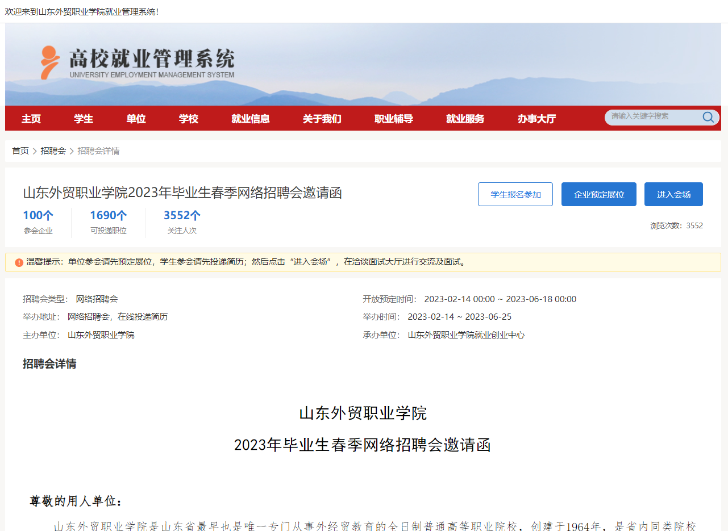This screenshot has width=728, height=531.
Task: Open the 就业信息 menu
Action: (x=251, y=119)
